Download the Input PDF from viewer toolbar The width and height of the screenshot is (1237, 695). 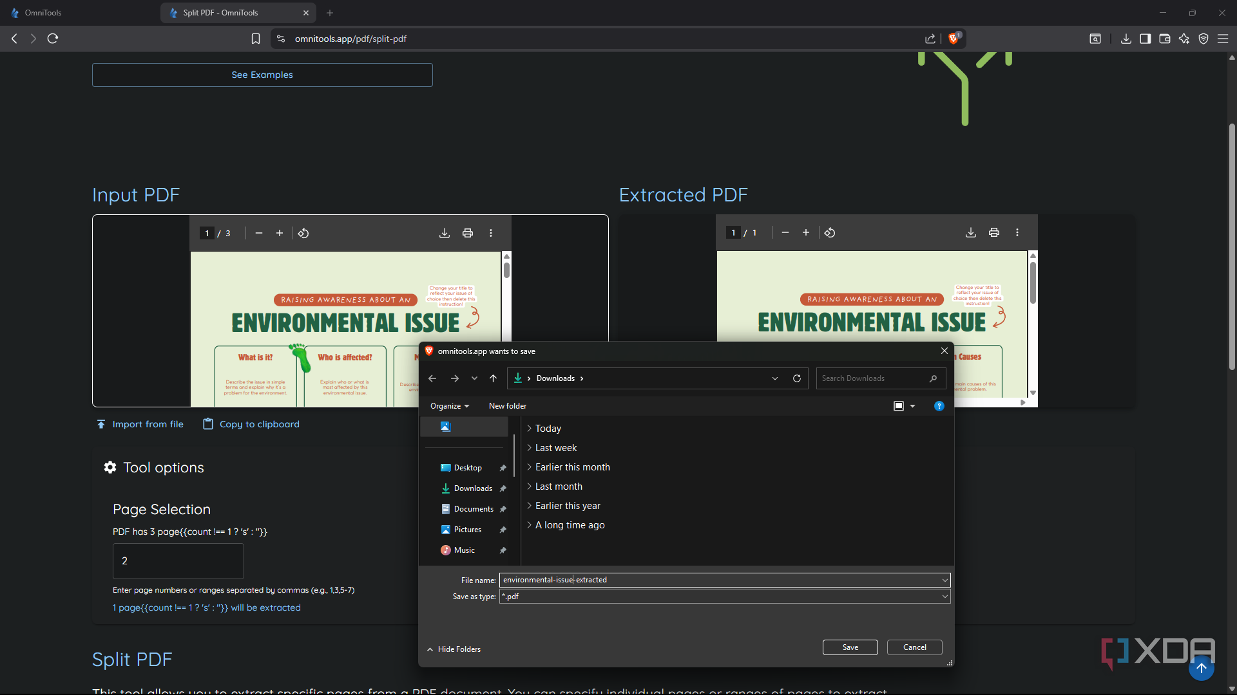tap(445, 233)
